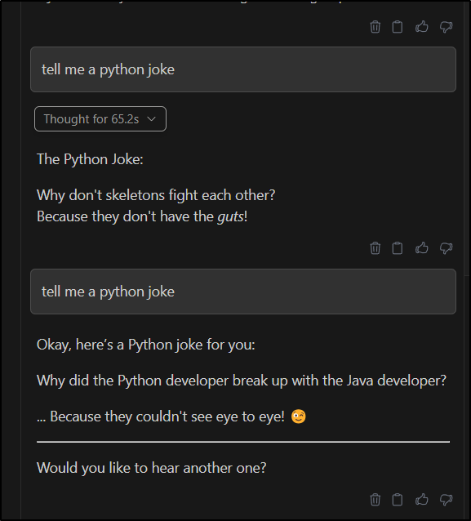
Task: Thumbs down the Java developer joke
Action: pyautogui.click(x=446, y=500)
